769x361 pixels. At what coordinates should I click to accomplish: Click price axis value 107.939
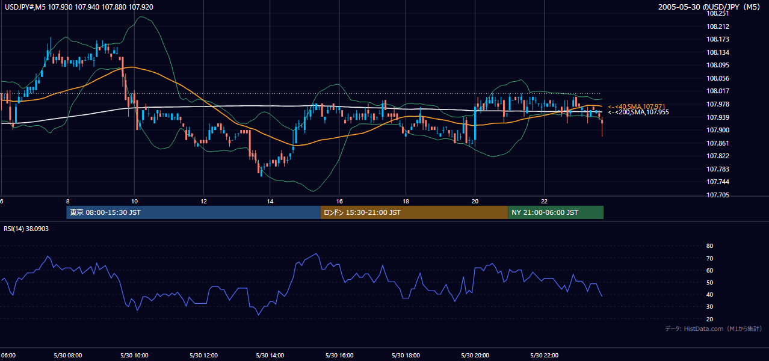[718, 117]
